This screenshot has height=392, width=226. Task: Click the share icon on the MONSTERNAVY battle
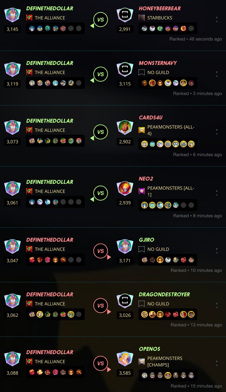coord(217,76)
